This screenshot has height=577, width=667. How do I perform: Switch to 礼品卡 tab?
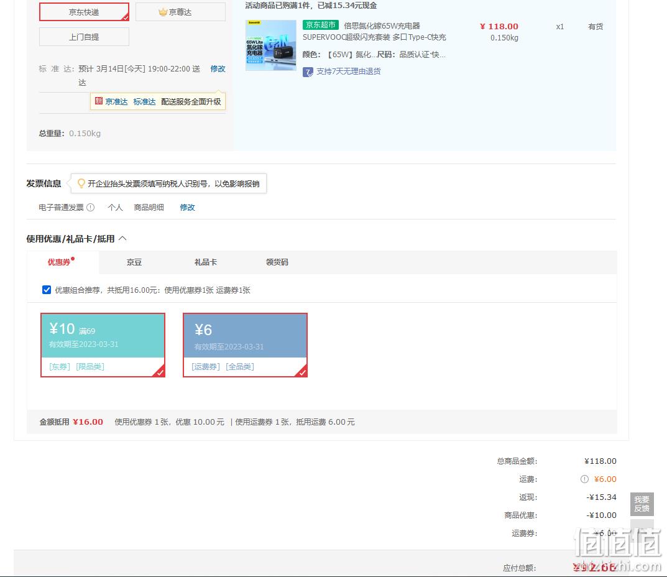click(x=206, y=262)
